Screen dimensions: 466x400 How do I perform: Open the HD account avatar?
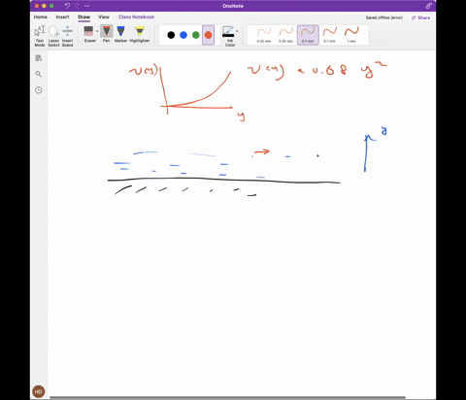point(39,391)
